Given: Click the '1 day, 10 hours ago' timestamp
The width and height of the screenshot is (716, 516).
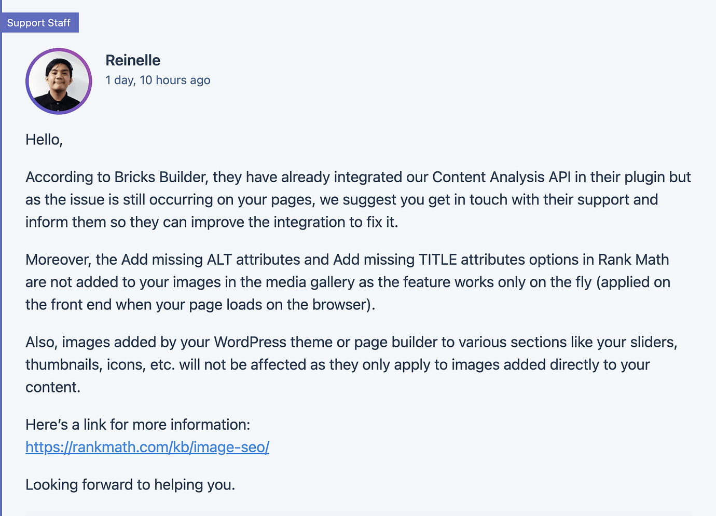Looking at the screenshot, I should coord(158,80).
